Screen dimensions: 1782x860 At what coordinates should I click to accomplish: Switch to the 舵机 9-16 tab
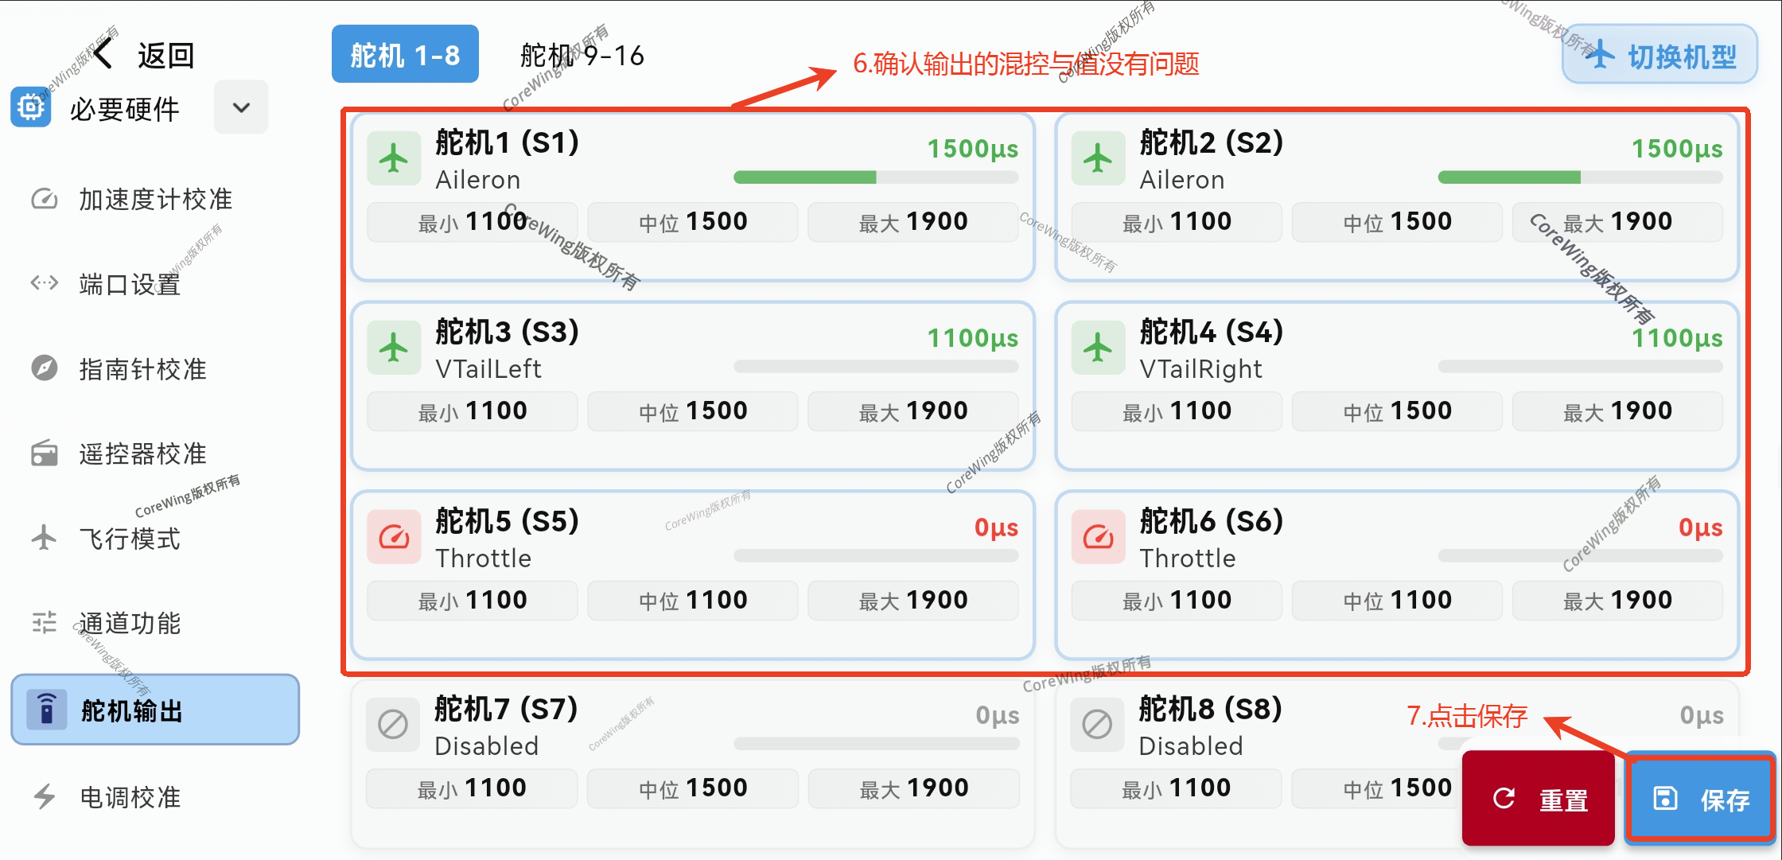[x=582, y=55]
